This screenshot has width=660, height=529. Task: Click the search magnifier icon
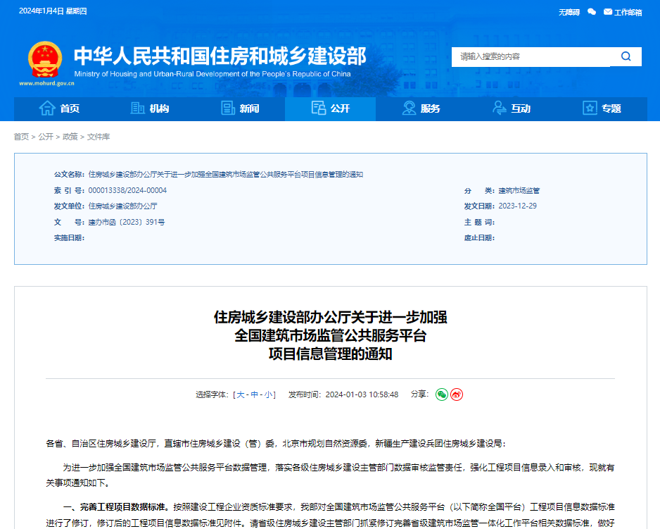626,56
